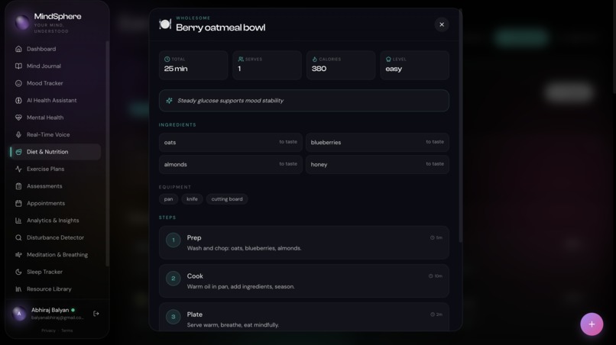Viewport: 616px width, 345px height.
Task: Click the flame icon on the Calories card
Action: coord(314,60)
